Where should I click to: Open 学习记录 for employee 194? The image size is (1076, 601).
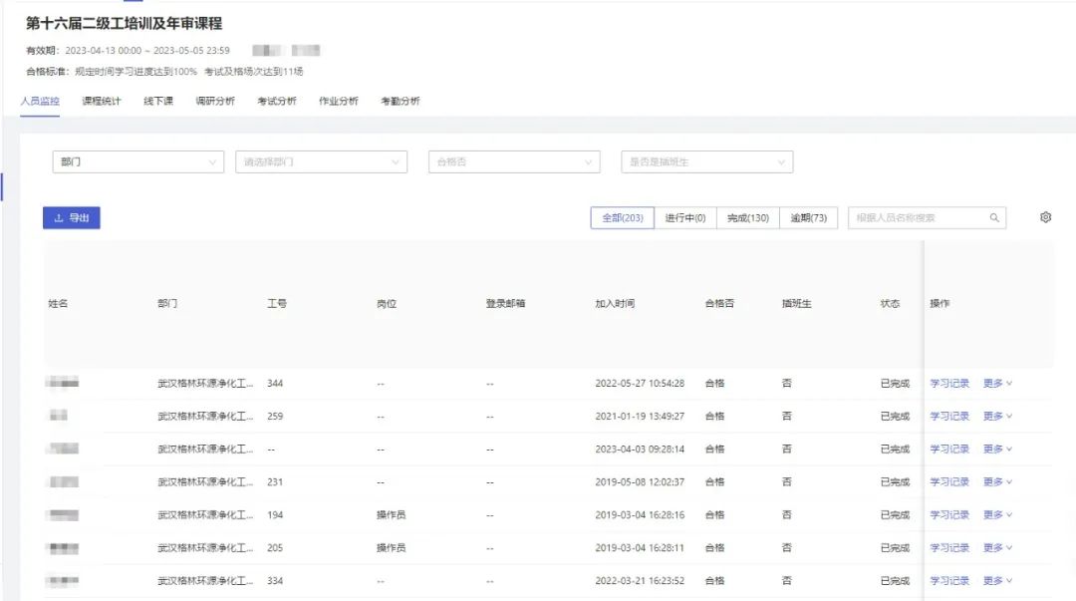coord(949,515)
